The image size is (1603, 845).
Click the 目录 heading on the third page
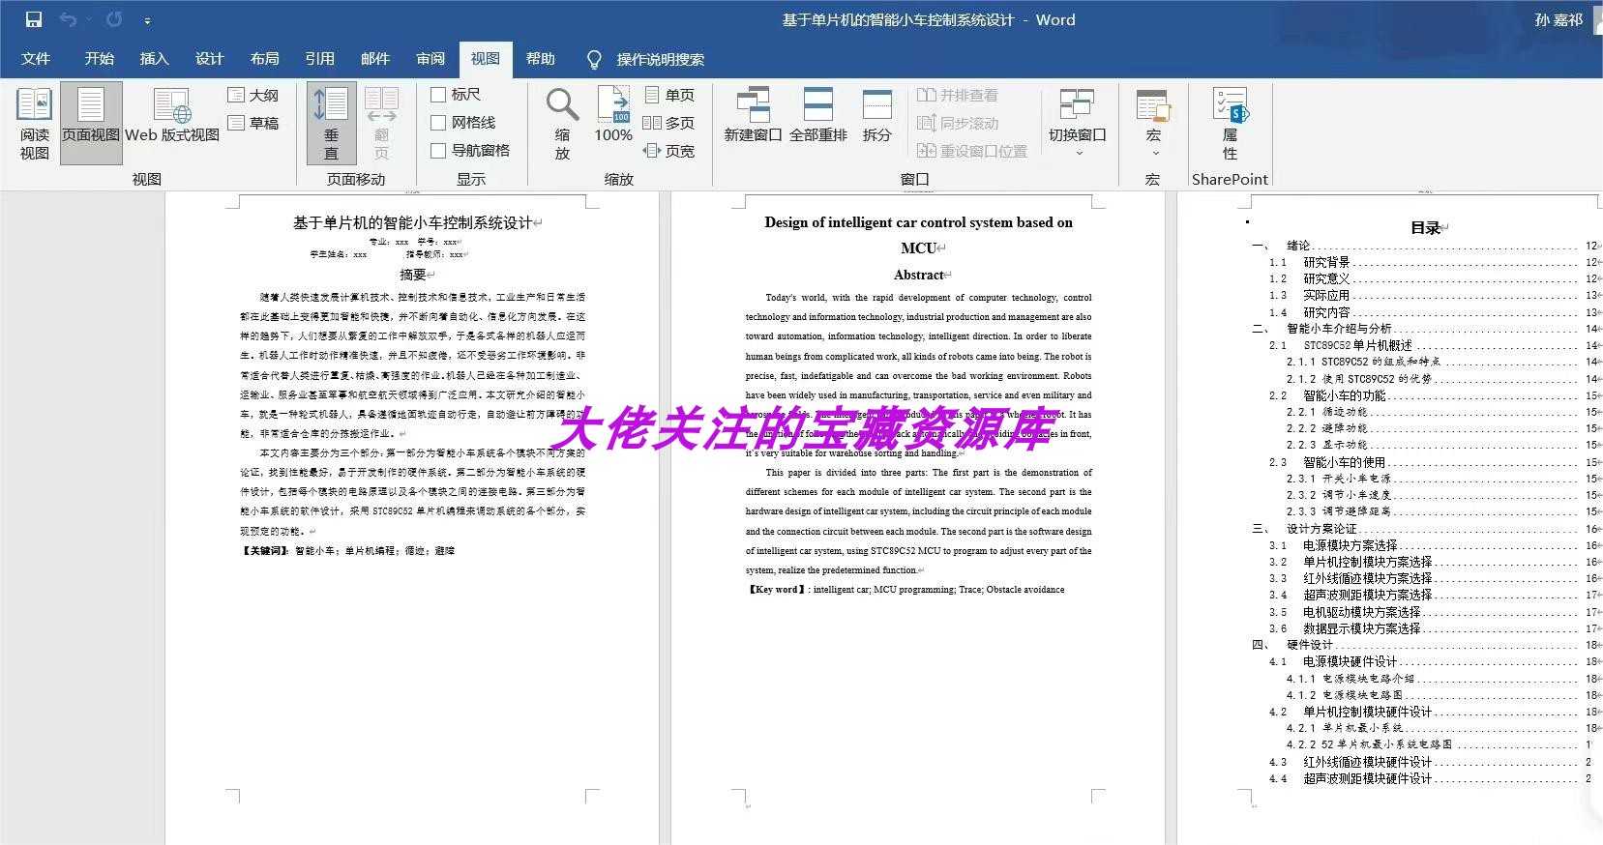pyautogui.click(x=1426, y=228)
